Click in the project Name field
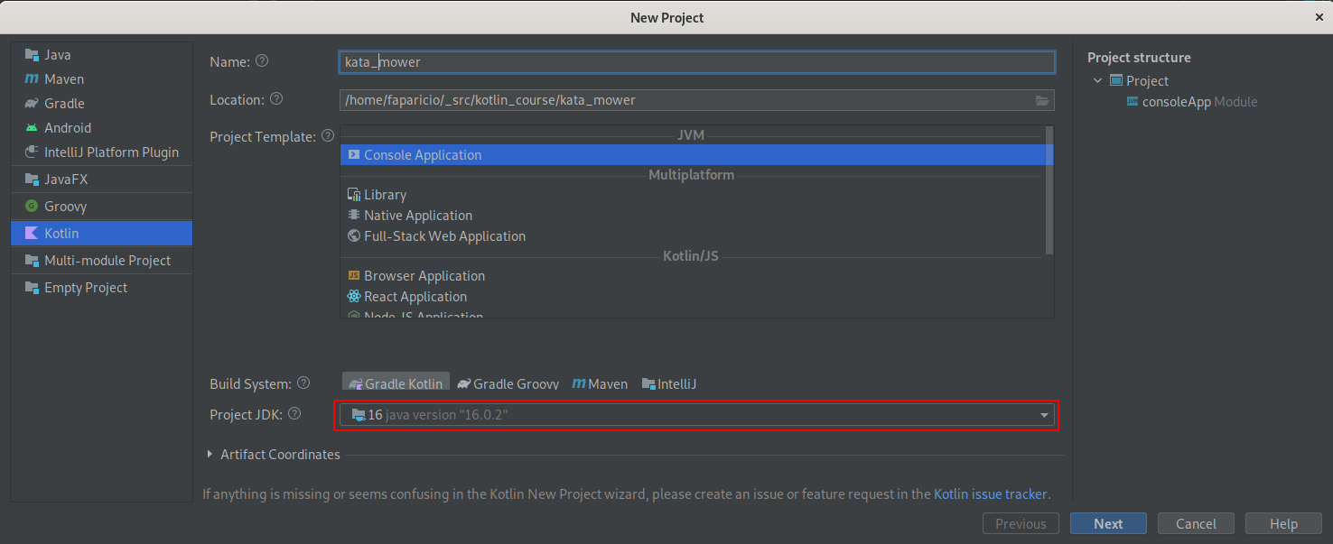Image resolution: width=1333 pixels, height=544 pixels. point(696,62)
